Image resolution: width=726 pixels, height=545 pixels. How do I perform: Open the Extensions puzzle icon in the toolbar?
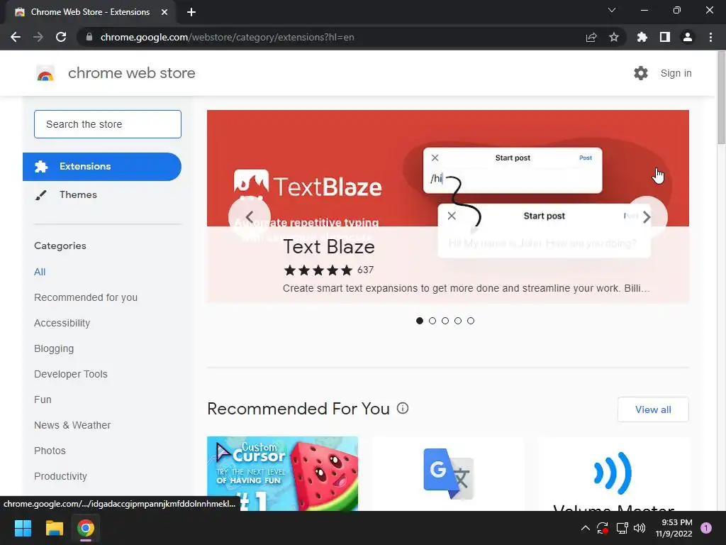[x=642, y=37]
